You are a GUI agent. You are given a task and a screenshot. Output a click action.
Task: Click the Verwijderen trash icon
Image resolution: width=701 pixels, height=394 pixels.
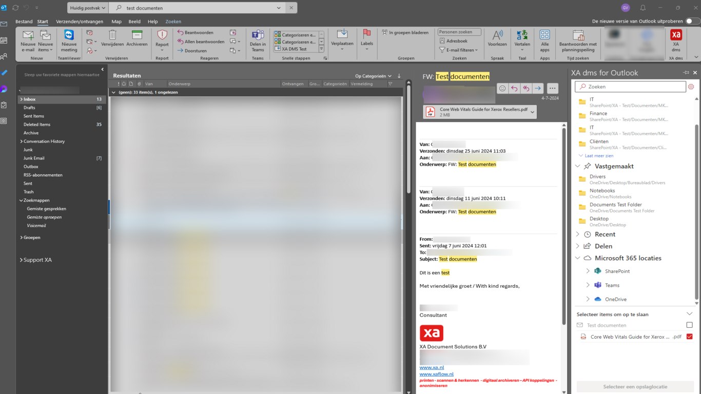point(112,38)
